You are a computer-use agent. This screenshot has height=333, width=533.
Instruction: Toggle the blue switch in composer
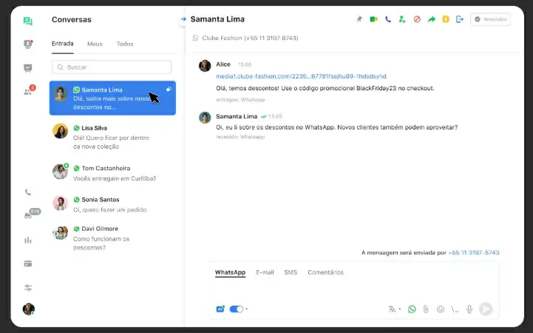click(237, 309)
